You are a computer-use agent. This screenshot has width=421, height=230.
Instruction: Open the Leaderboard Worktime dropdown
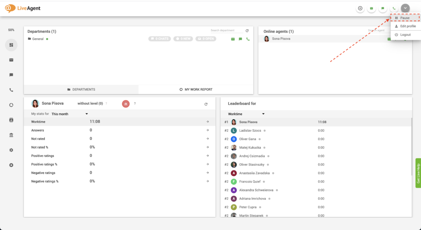[x=246, y=114]
